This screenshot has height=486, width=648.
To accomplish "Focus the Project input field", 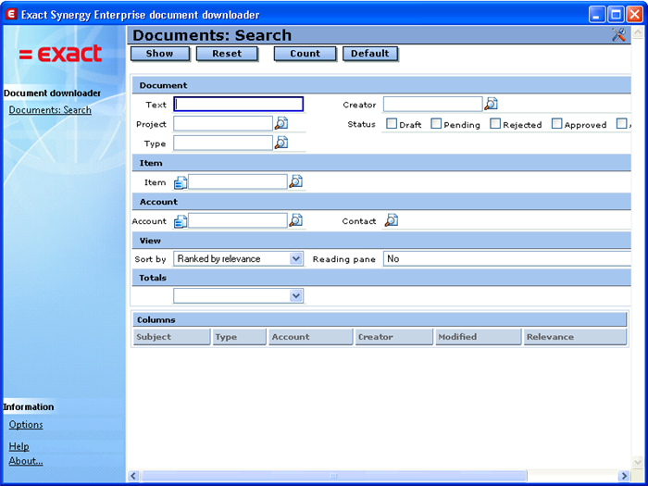I will [x=223, y=123].
